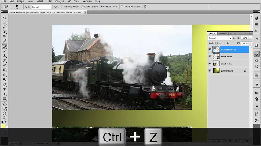This screenshot has width=261, height=146.
Task: Open the Analysis menu
Action: pyautogui.click(x=59, y=1)
